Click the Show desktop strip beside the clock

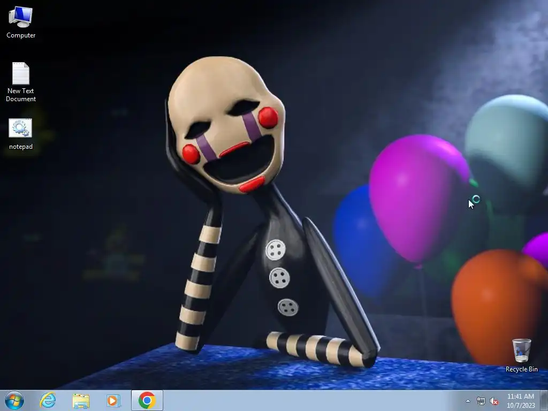(544, 400)
